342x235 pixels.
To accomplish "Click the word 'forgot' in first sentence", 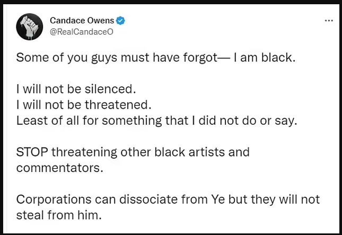I will coord(200,58).
